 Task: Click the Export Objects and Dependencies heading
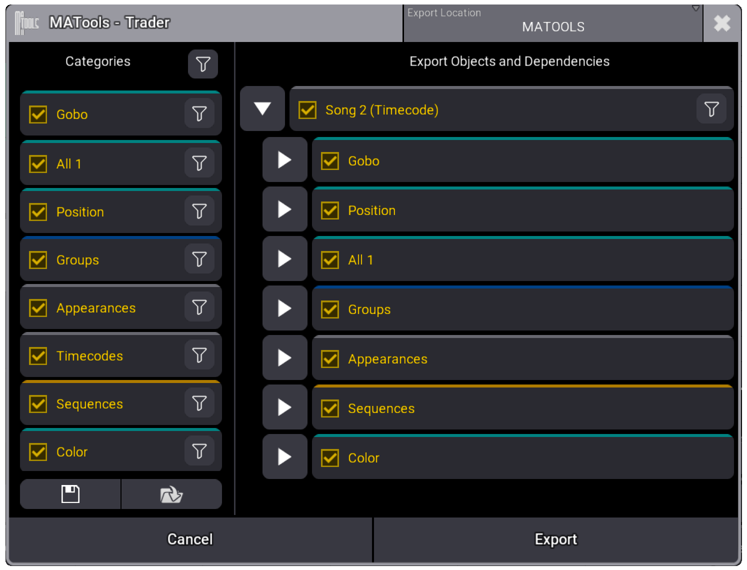509,61
